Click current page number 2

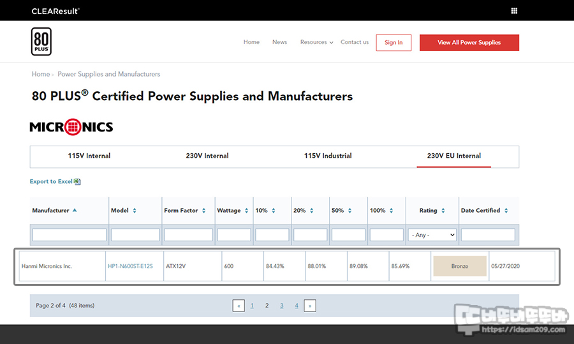(267, 306)
